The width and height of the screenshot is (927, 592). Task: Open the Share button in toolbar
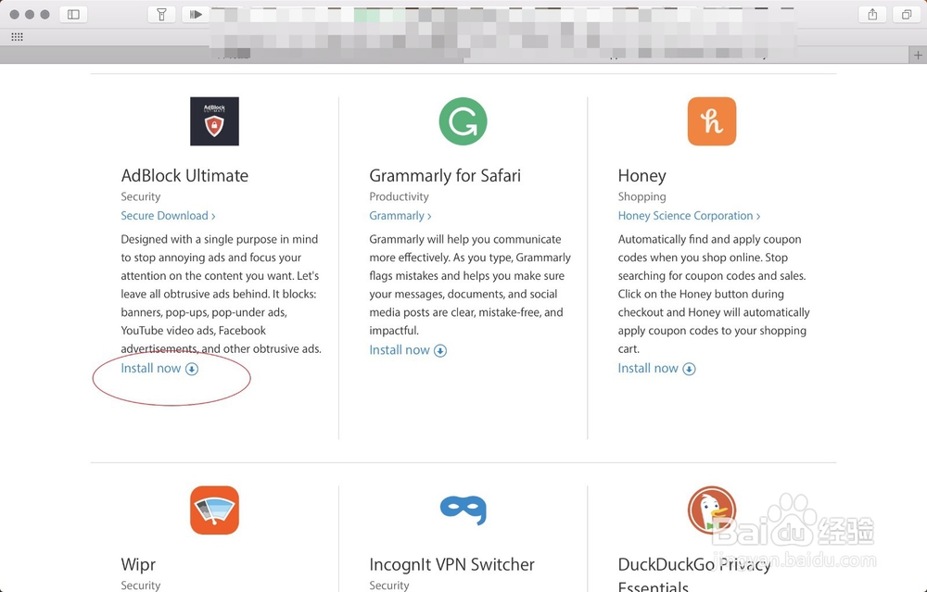pos(872,14)
